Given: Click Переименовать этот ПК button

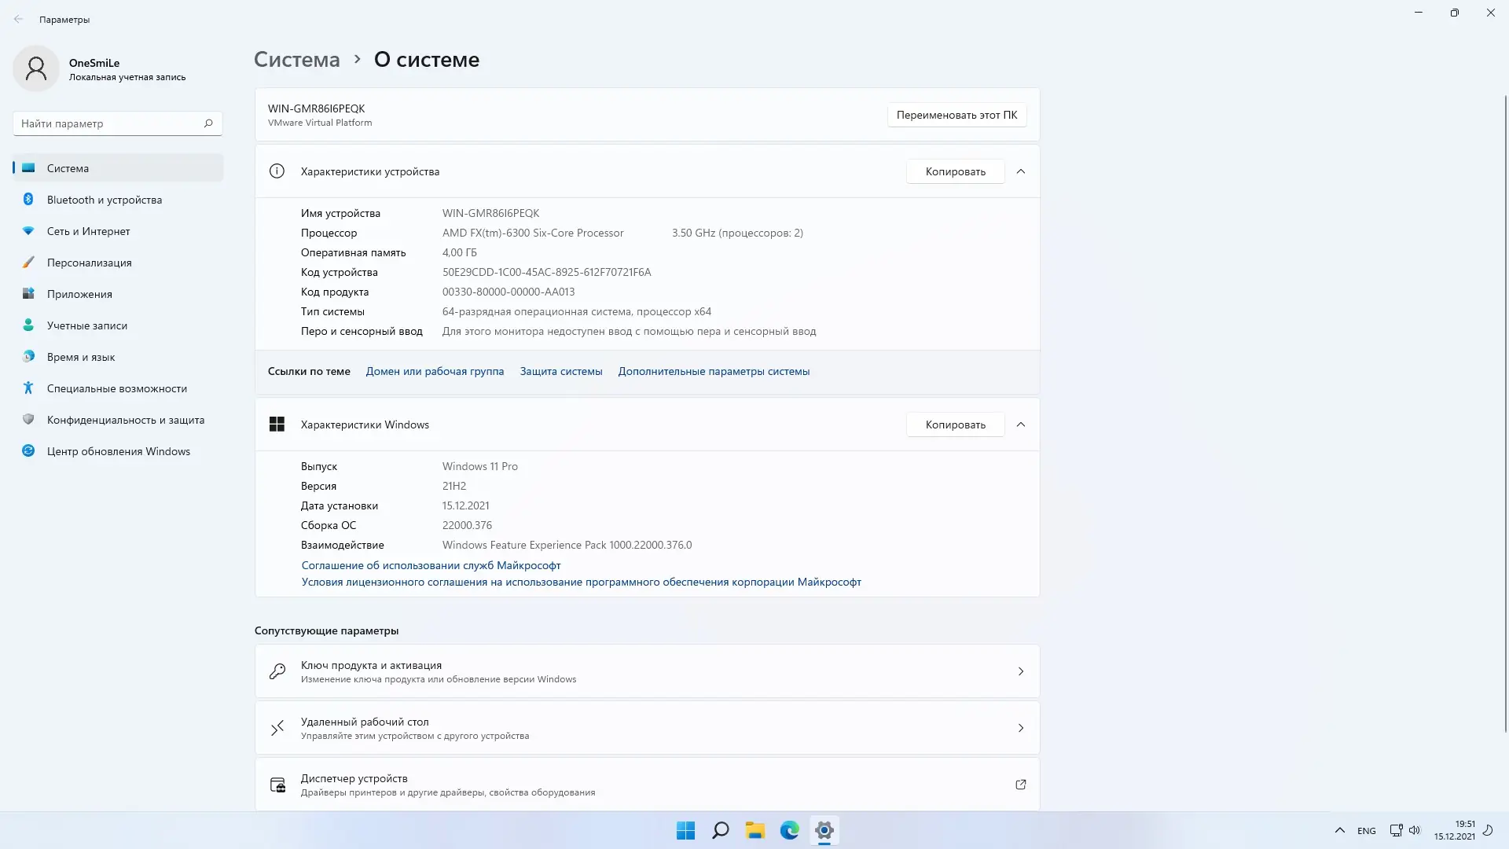Looking at the screenshot, I should [956, 115].
